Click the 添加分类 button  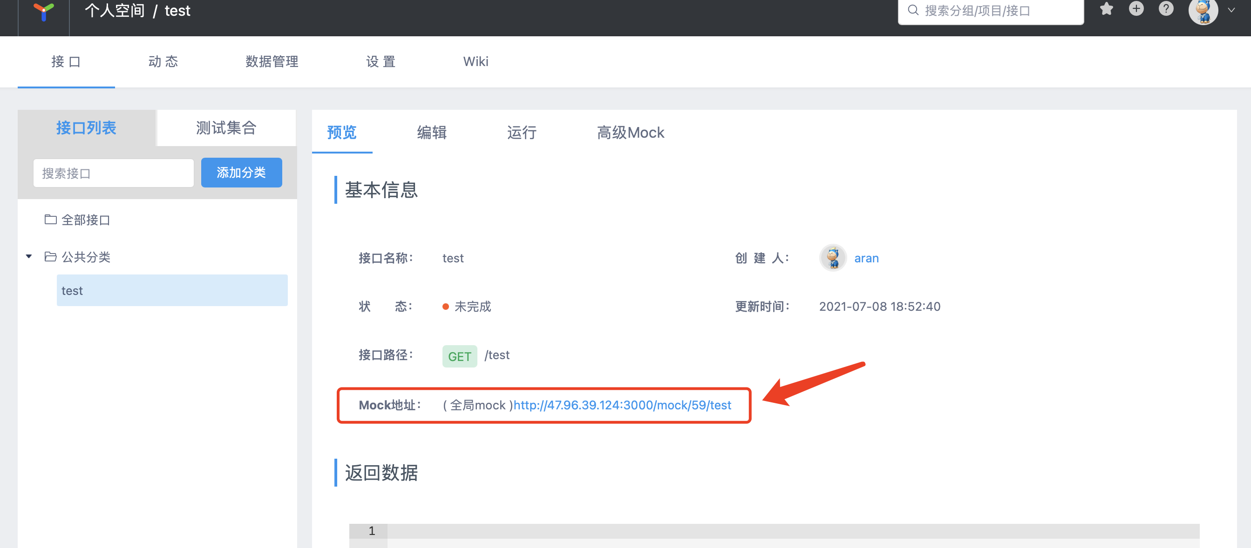click(x=241, y=173)
